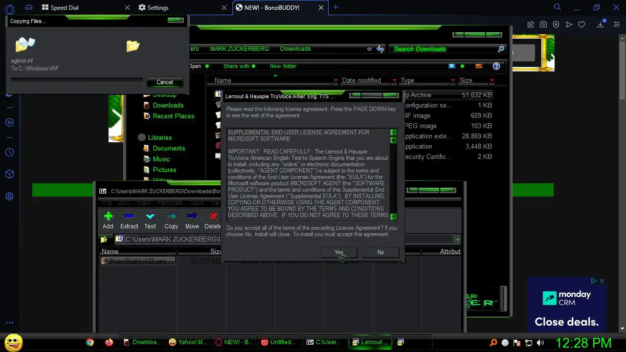Screen dimensions: 626x352
Task: Click the Copying Files progress bar
Action: pos(77,80)
